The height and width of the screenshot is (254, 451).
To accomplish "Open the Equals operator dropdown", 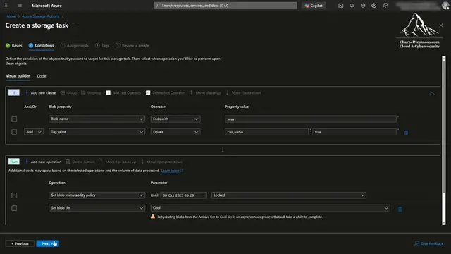I will (175, 132).
